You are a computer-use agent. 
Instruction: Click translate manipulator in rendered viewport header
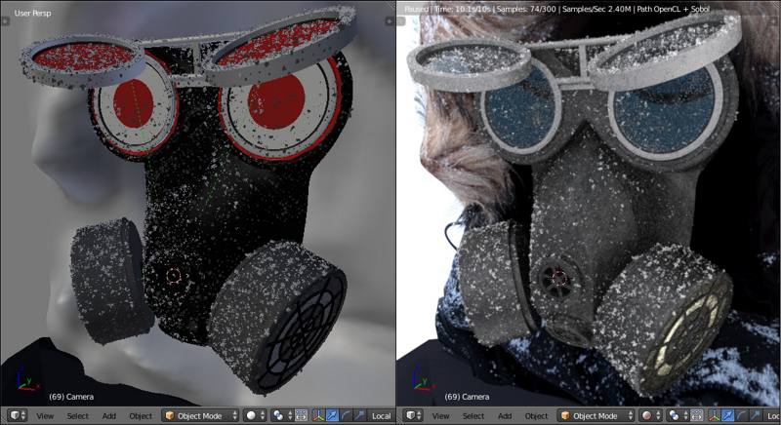[730, 415]
